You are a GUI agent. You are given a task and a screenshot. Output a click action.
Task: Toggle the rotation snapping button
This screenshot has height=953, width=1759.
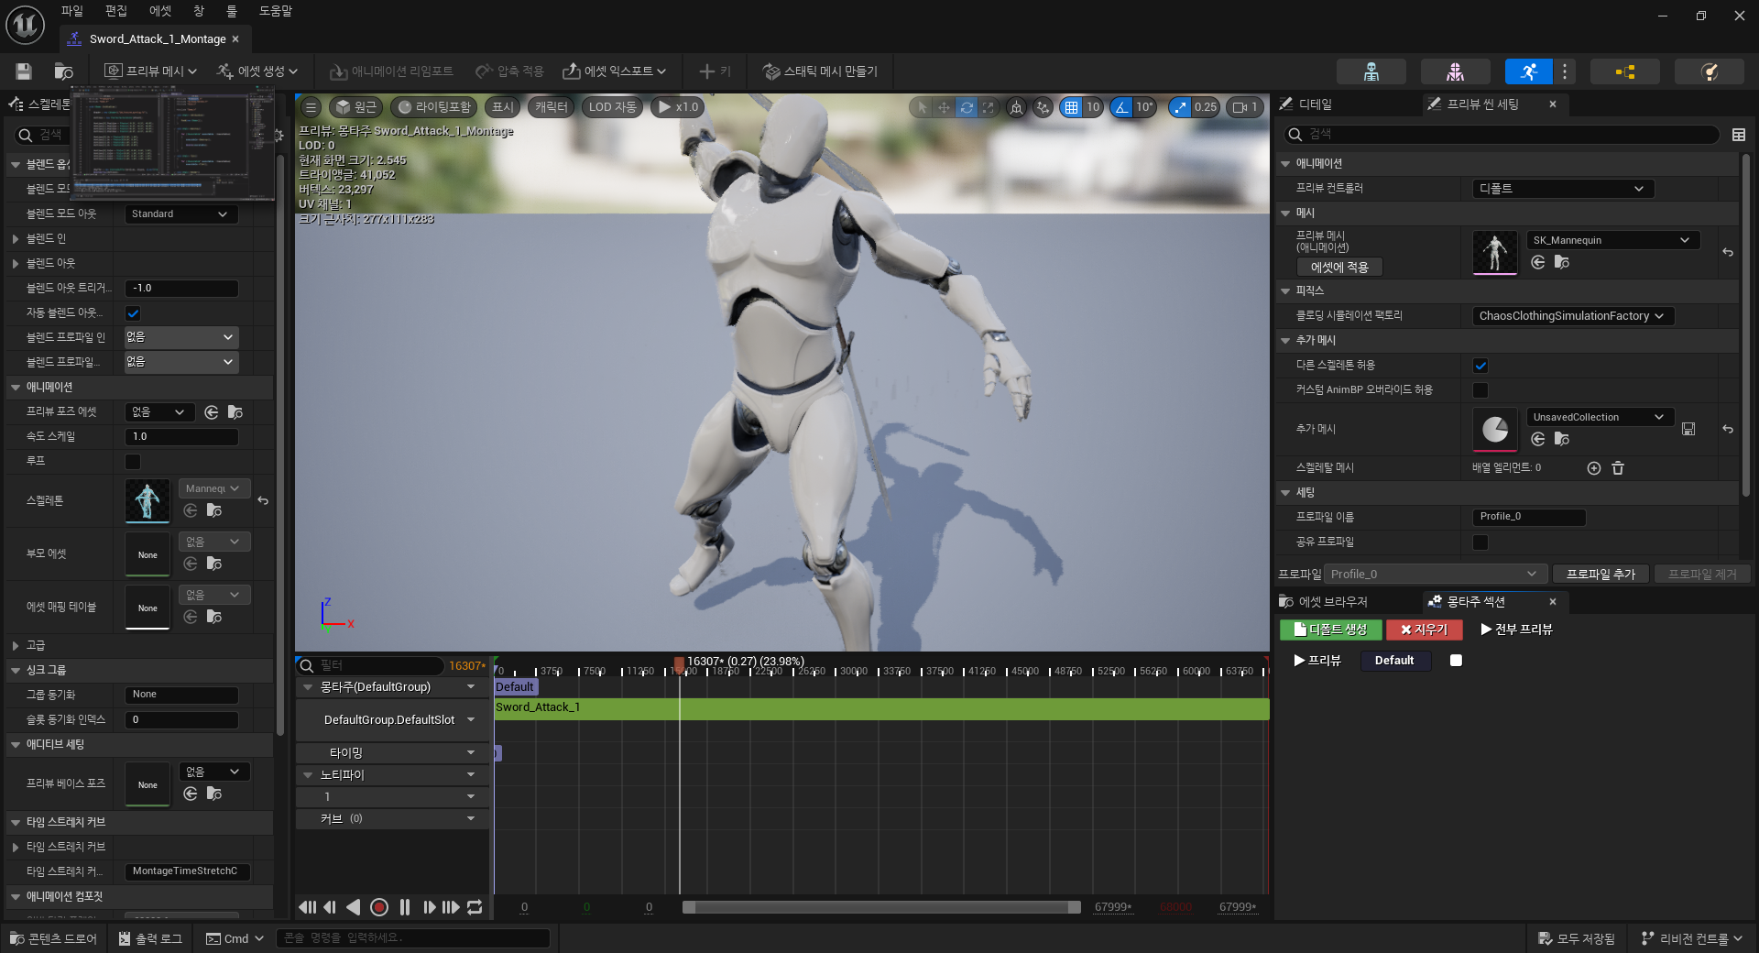[1121, 107]
